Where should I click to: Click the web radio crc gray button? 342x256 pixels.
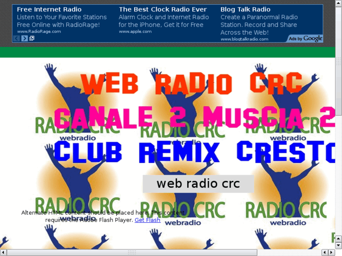click(198, 184)
